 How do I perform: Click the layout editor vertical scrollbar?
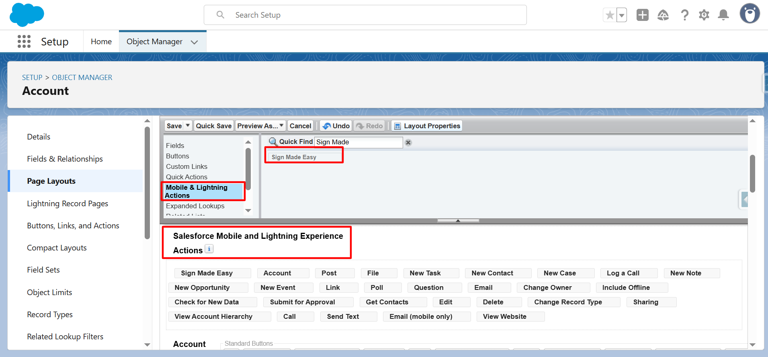click(752, 173)
